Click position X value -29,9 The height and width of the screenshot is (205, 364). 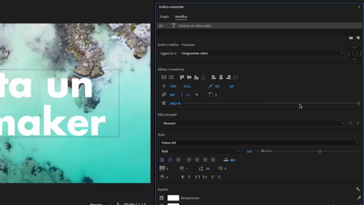173,86
